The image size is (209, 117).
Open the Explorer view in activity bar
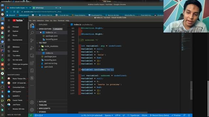tap(32, 26)
